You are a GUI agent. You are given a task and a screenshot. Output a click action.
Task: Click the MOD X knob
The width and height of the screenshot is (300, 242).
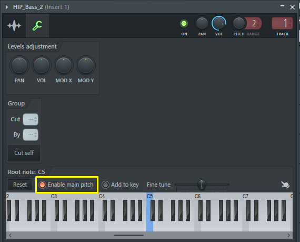coord(64,65)
